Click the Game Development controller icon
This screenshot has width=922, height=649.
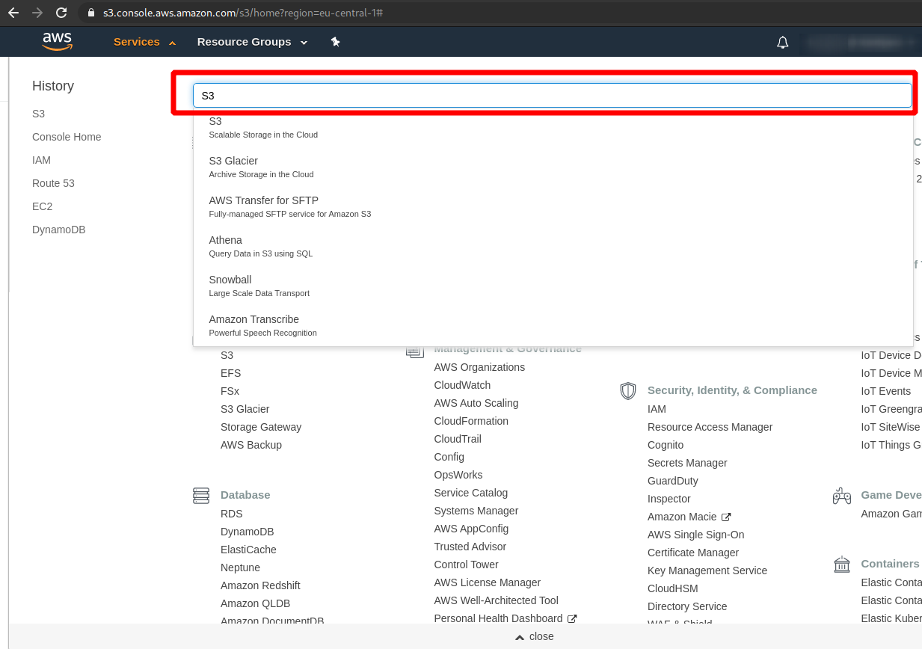click(842, 496)
